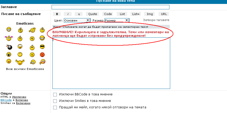
Task: Insert the big toothy grin emoticon in top row
Action: pos(9,30)
